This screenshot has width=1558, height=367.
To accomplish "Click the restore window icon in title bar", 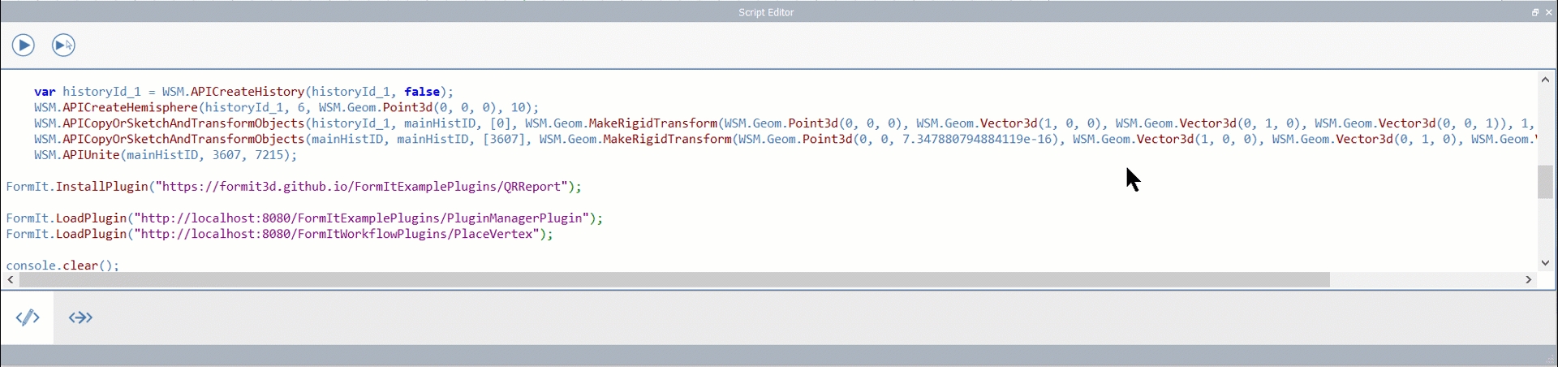I will pos(1534,12).
